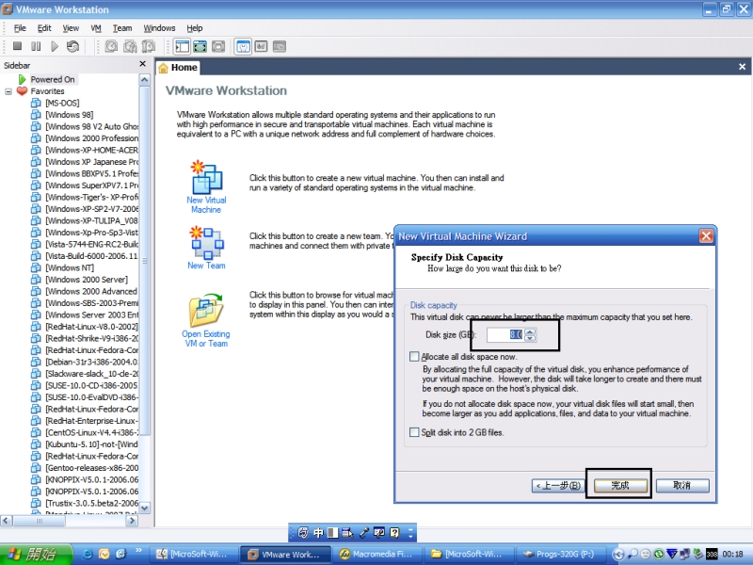The width and height of the screenshot is (753, 565).
Task: Open the Windows menu
Action: [x=159, y=28]
